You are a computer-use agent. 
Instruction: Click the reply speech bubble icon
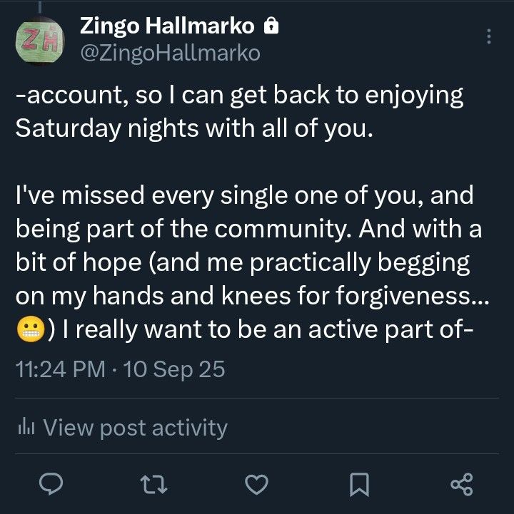tap(51, 485)
